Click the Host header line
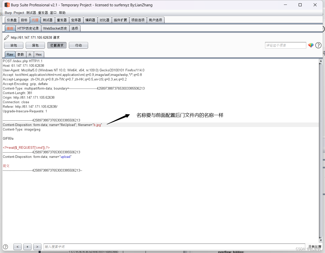 click(x=23, y=66)
